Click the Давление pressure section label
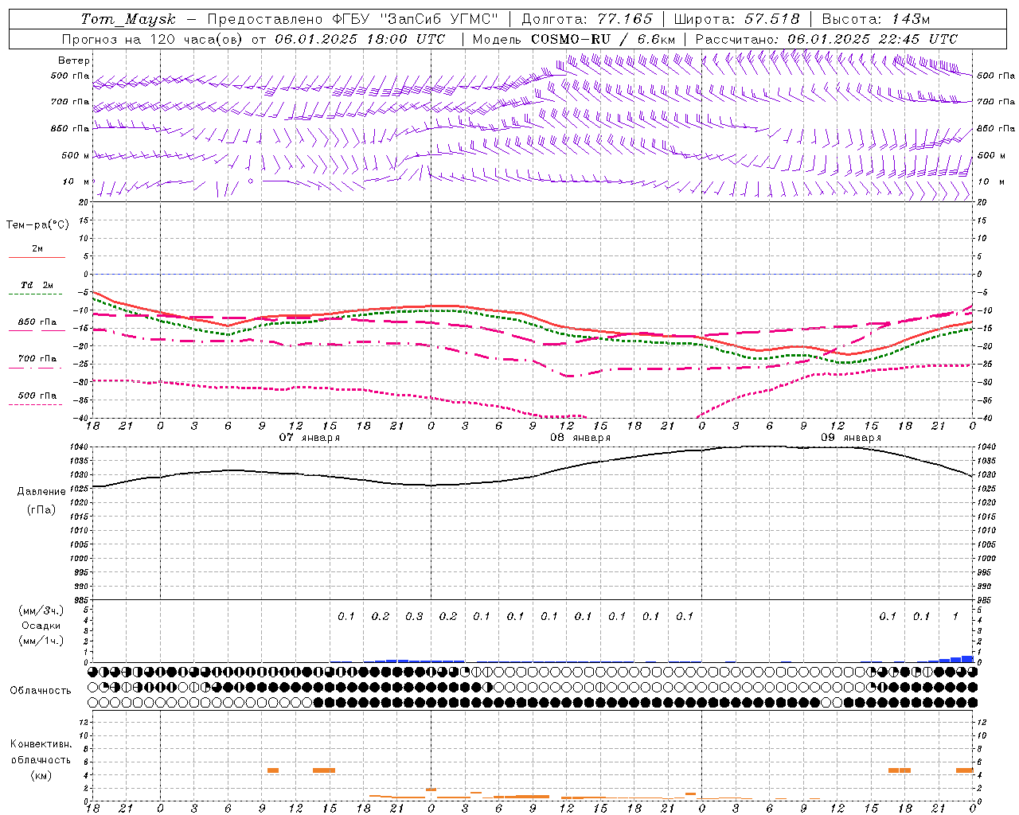The height and width of the screenshot is (815, 1019). click(x=41, y=492)
